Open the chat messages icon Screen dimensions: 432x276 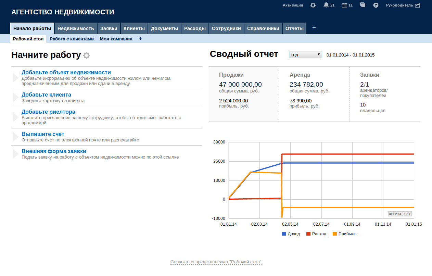coord(363,5)
